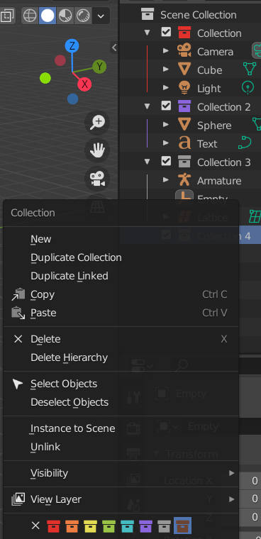Choose Delete Hierarchy menu entry
Viewport: 261px width, 539px height.
(121, 357)
